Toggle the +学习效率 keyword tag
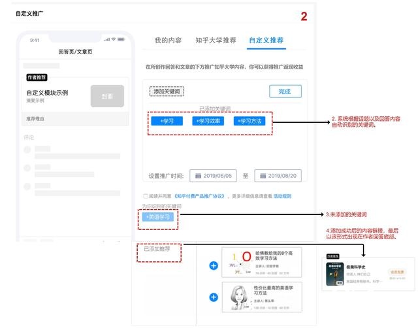 click(208, 121)
